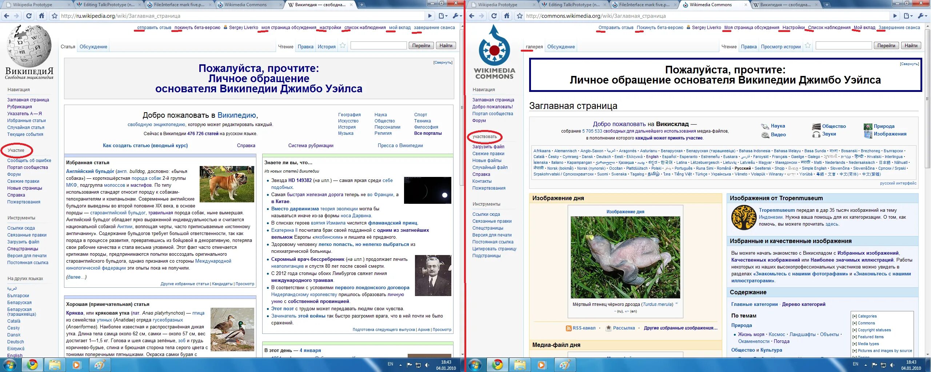The height and width of the screenshot is (372, 931).
Task: Click the Завершение сеанса link on Commons
Action: (899, 28)
